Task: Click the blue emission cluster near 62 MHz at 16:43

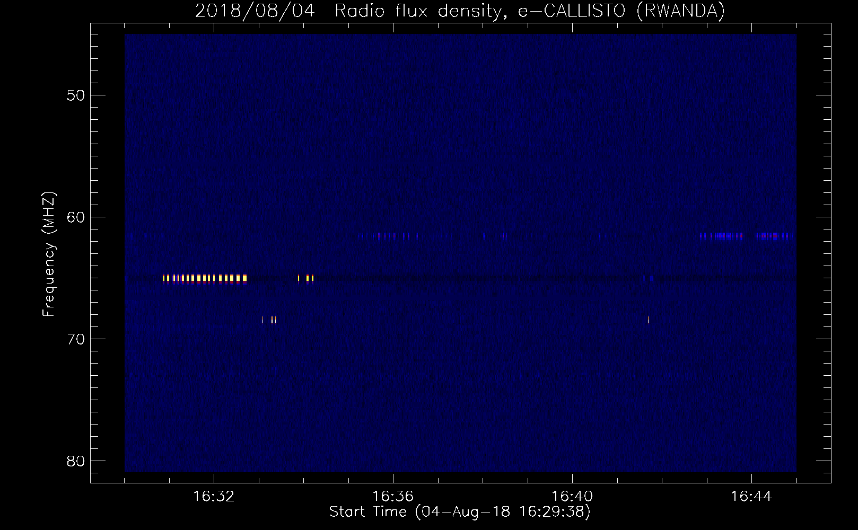Action: (721, 236)
